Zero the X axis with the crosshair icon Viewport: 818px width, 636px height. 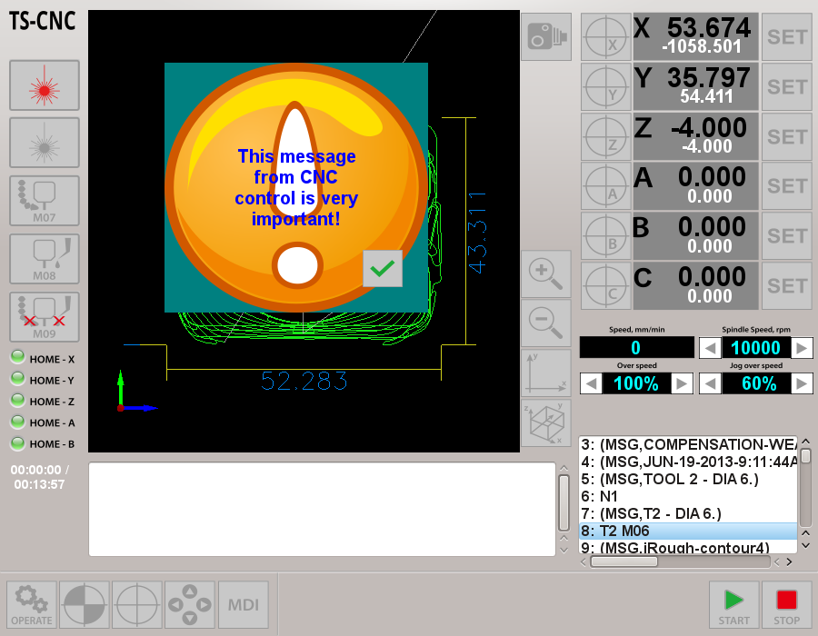pyautogui.click(x=604, y=38)
